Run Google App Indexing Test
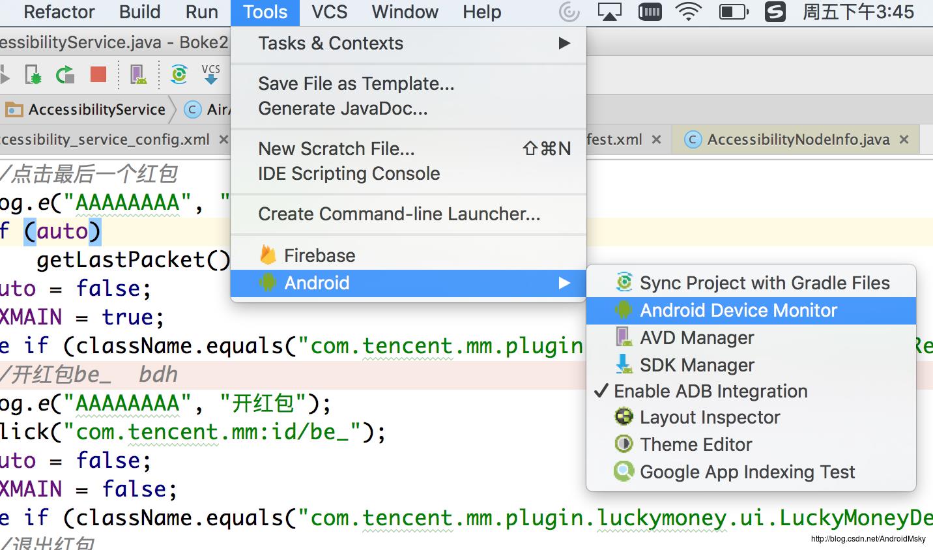Image resolution: width=933 pixels, height=550 pixels. tap(751, 472)
